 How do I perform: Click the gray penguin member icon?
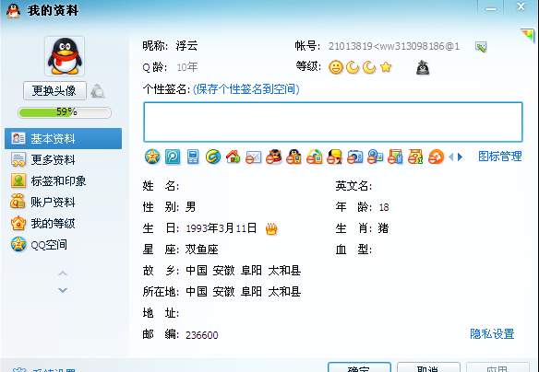pos(423,67)
